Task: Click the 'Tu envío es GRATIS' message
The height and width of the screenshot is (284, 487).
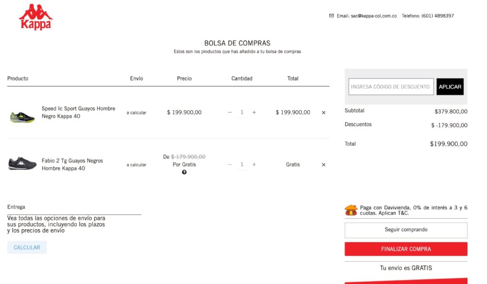Action: point(406,268)
